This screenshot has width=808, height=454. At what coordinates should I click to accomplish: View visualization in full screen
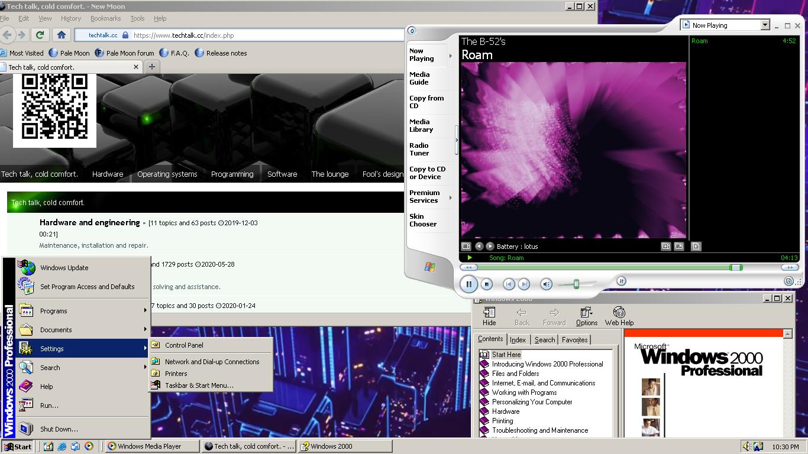pyautogui.click(x=679, y=247)
